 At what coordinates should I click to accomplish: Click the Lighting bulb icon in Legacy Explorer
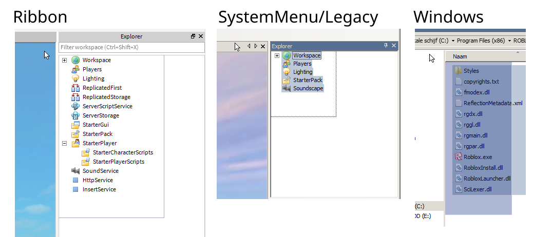click(x=287, y=72)
